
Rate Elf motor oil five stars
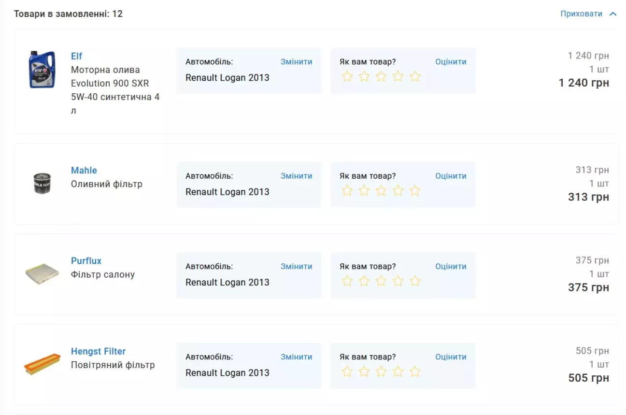(x=415, y=76)
